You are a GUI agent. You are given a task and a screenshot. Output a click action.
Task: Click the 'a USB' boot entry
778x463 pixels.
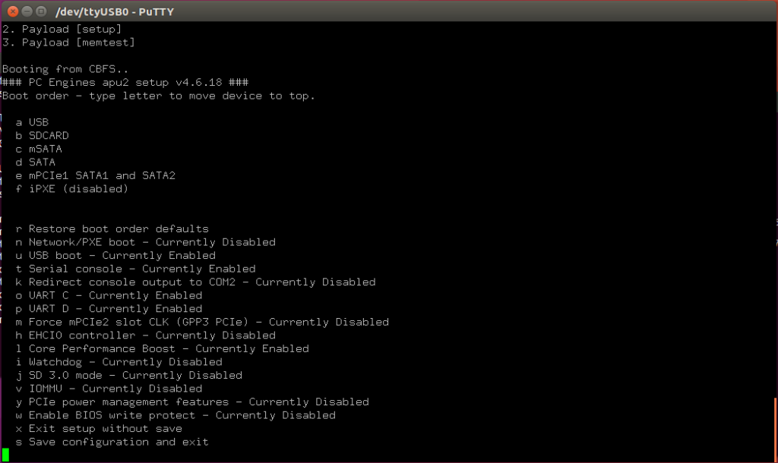pyautogui.click(x=32, y=122)
